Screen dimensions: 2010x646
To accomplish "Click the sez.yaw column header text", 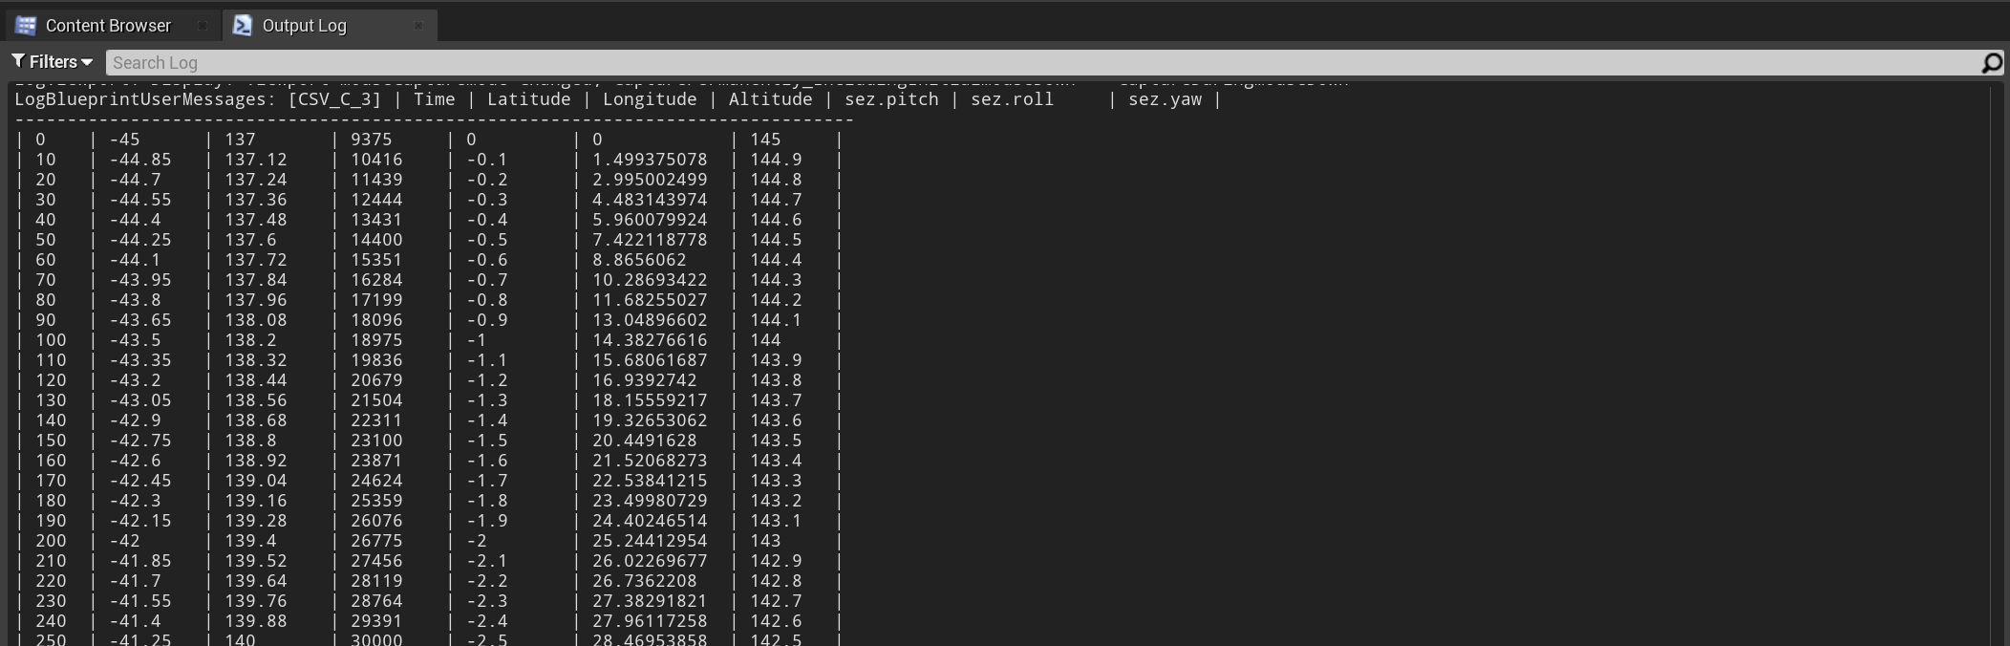I will coord(1165,99).
